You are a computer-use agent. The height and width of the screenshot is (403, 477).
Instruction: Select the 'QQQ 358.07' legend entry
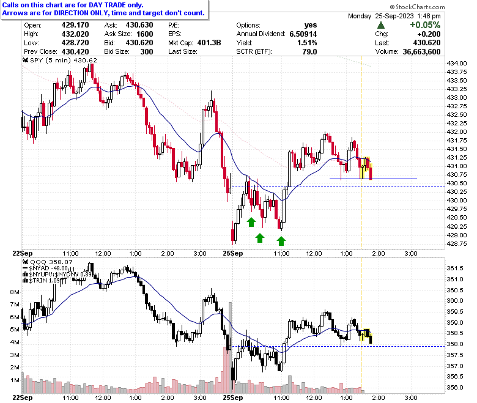pos(51,262)
